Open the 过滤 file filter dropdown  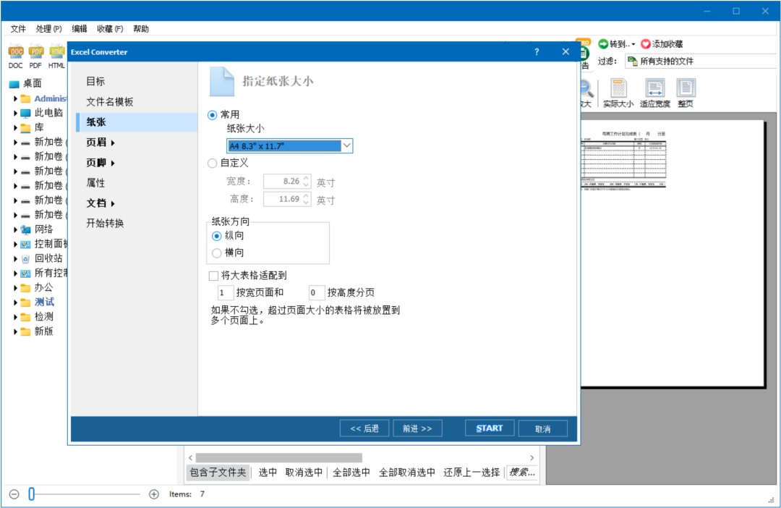point(700,62)
